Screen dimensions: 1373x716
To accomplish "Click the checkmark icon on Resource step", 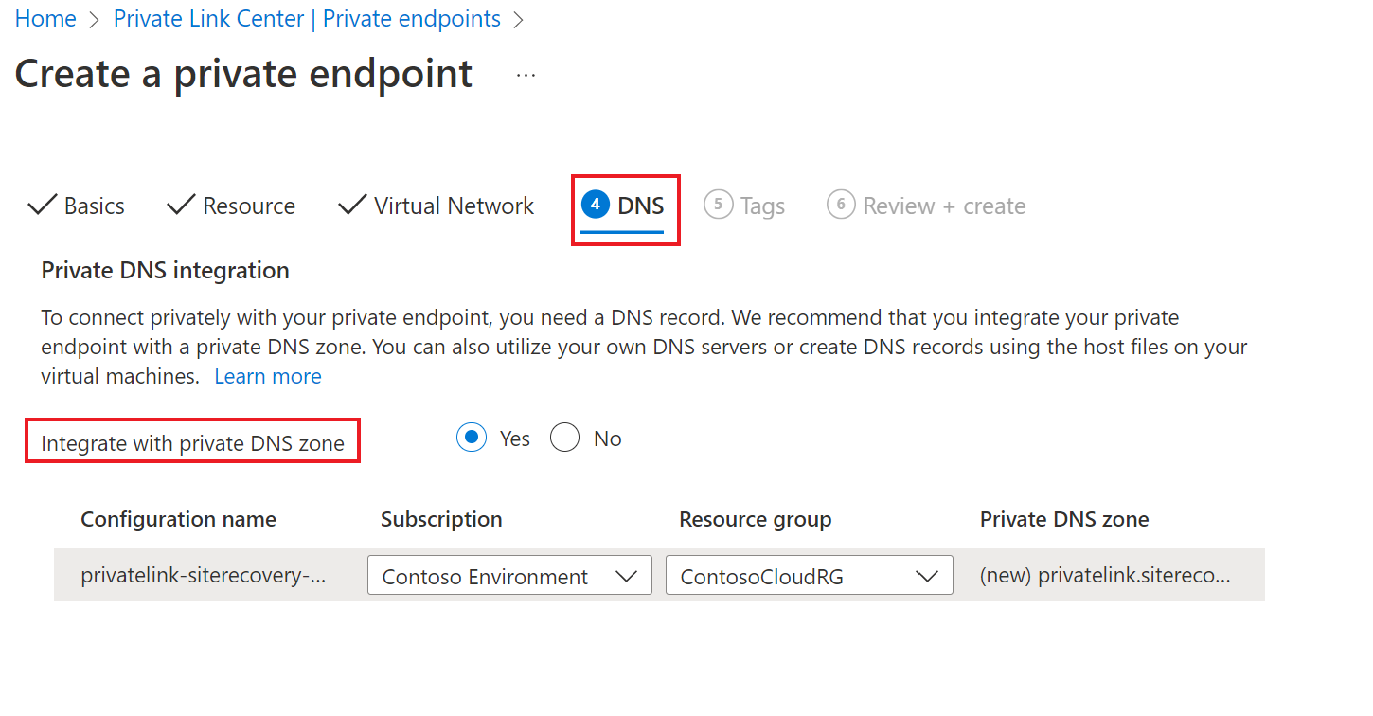I will (180, 205).
